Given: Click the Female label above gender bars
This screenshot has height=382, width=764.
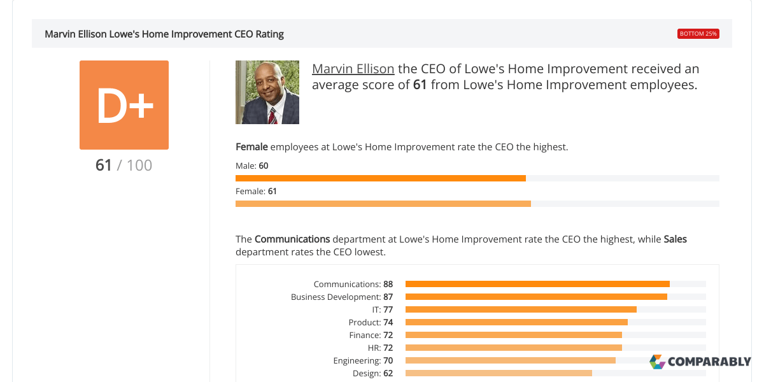Looking at the screenshot, I should click(251, 146).
